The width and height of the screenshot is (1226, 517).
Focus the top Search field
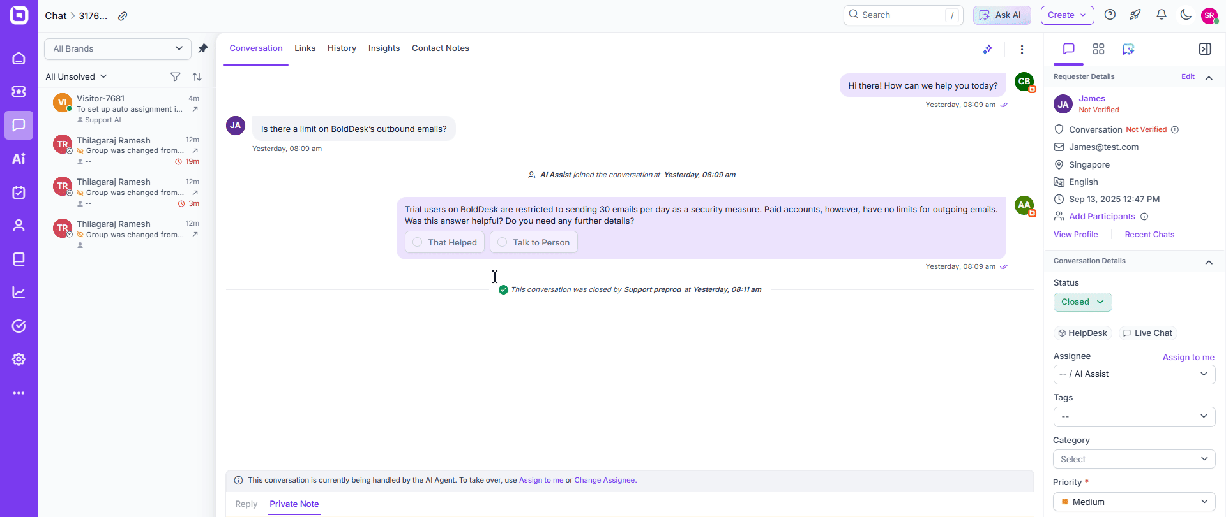[x=903, y=15]
